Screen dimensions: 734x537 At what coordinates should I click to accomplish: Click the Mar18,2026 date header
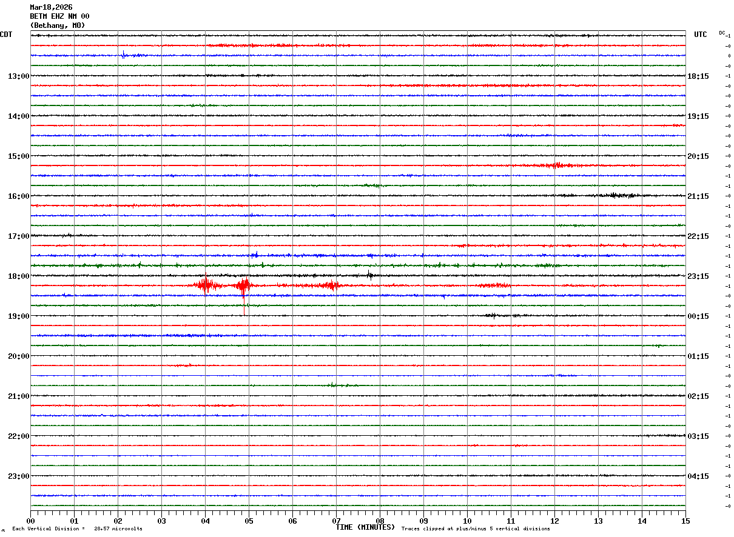(51, 7)
